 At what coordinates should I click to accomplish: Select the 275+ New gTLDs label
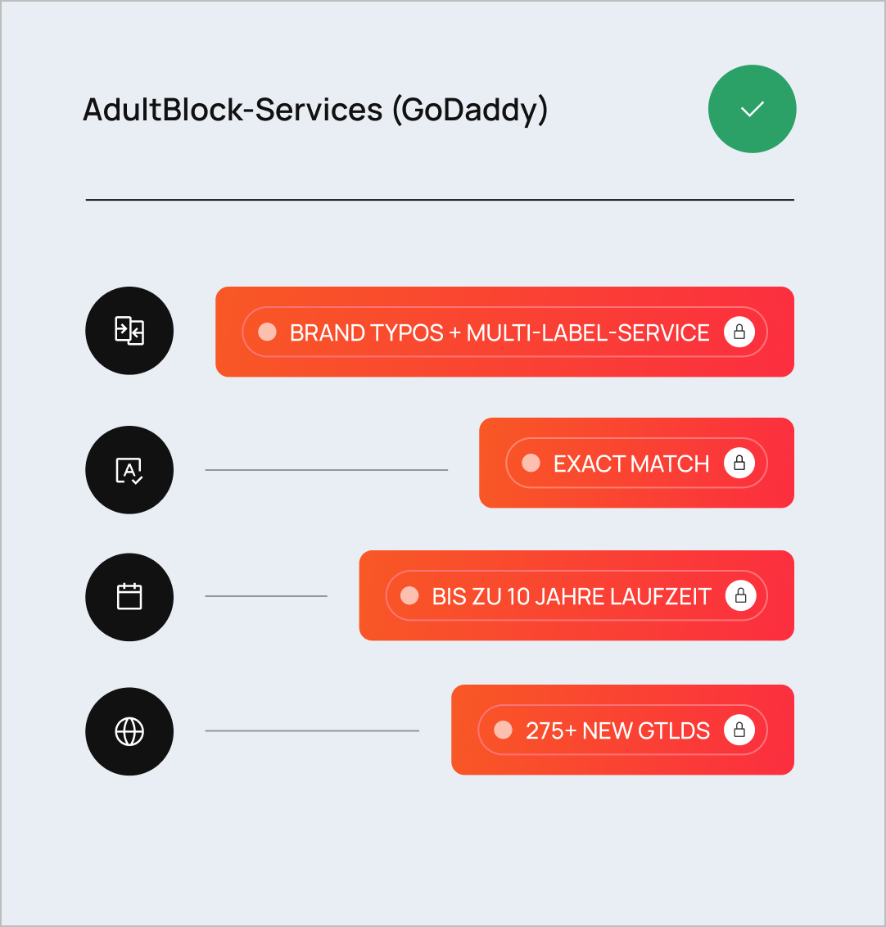coord(617,731)
